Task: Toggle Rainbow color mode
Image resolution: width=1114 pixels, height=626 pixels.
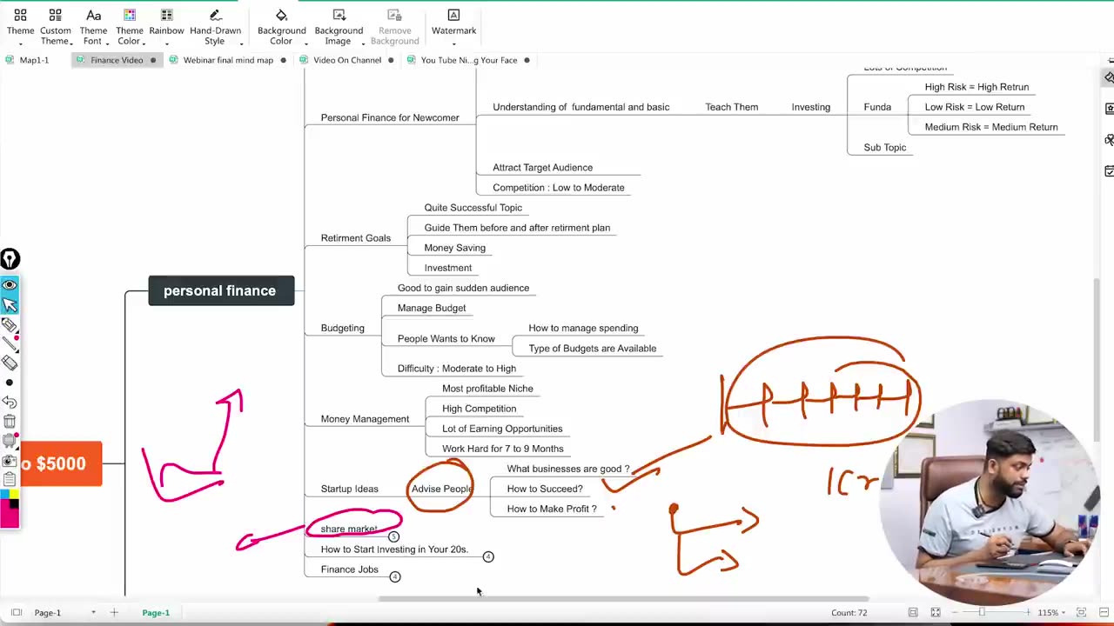Action: pos(166,27)
